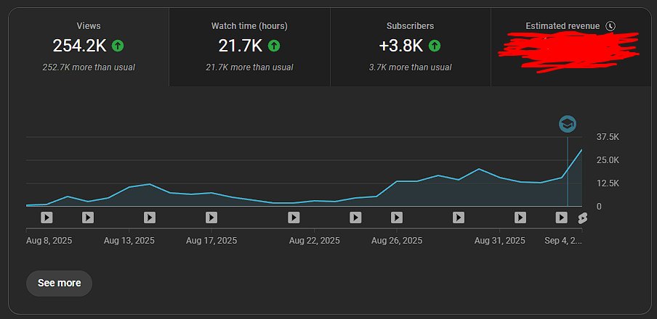Click the 0 axis label
The height and width of the screenshot is (319, 657).
click(x=599, y=207)
